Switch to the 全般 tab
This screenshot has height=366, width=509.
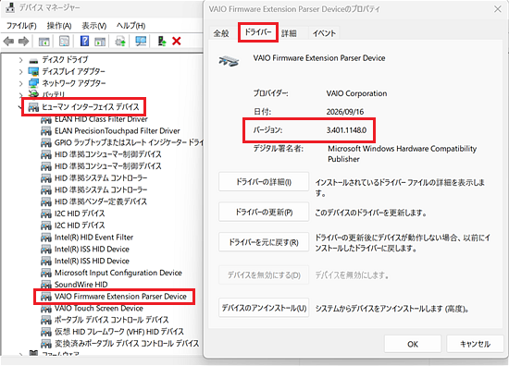pos(221,33)
